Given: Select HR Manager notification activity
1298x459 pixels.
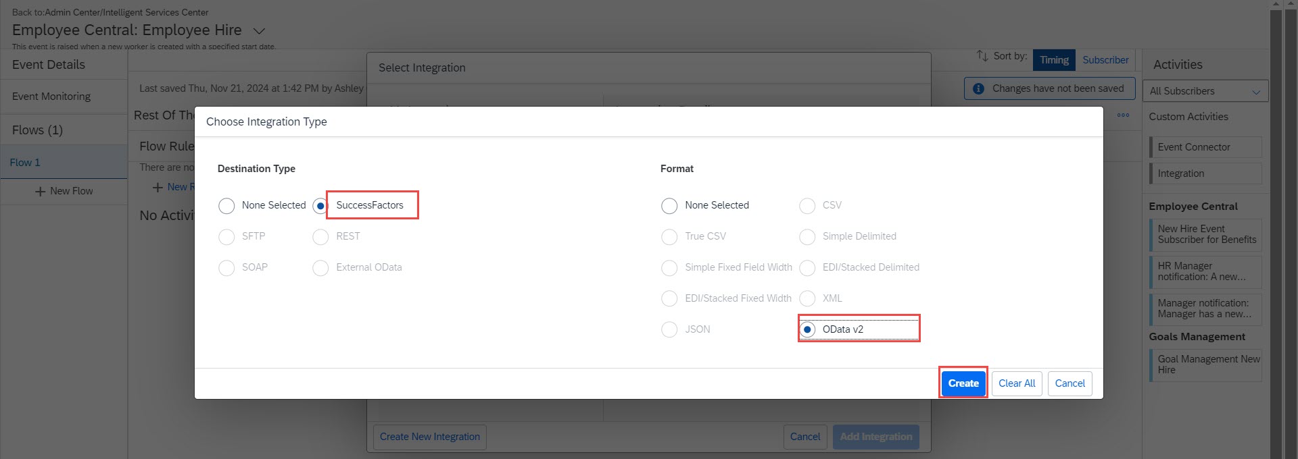Looking at the screenshot, I should [x=1205, y=271].
